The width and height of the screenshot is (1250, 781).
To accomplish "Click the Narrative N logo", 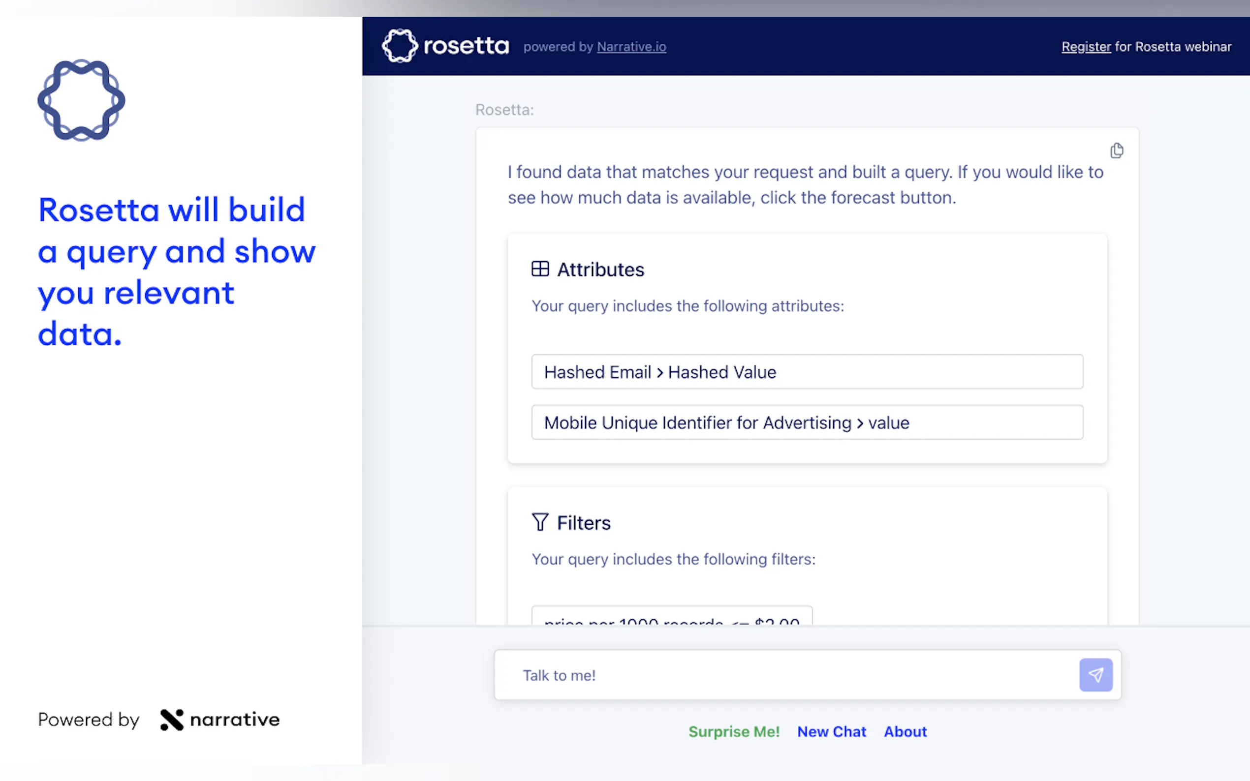I will tap(172, 720).
